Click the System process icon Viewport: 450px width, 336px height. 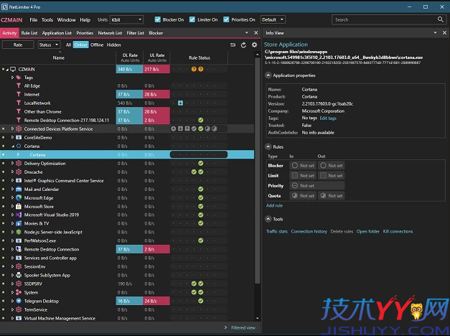click(x=19, y=292)
